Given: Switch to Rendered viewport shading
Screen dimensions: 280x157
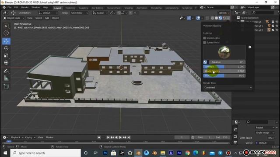Looking at the screenshot, I should (224, 18).
